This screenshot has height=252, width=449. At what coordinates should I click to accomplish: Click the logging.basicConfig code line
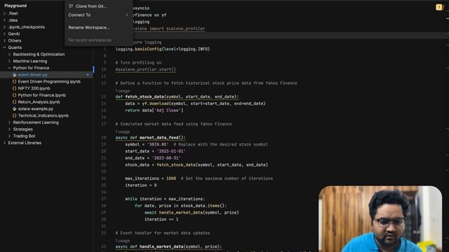click(163, 49)
